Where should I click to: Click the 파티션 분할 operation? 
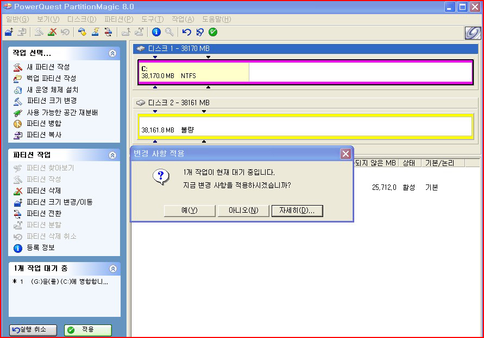click(x=37, y=225)
